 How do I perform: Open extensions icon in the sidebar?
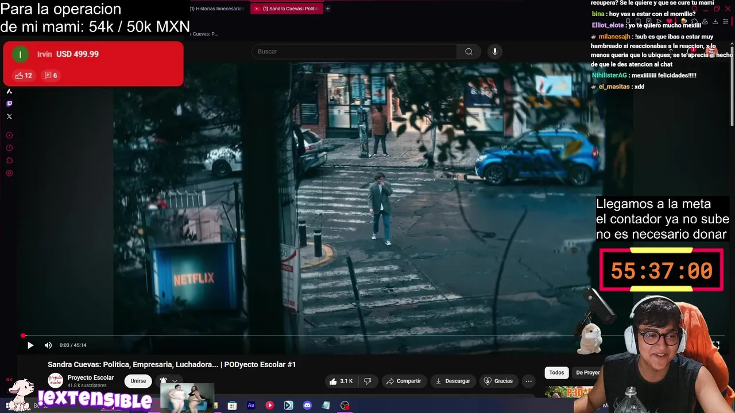pos(9,161)
